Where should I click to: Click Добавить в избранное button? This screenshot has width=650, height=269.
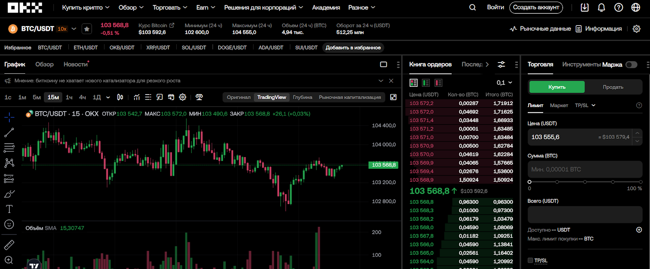pos(353,47)
